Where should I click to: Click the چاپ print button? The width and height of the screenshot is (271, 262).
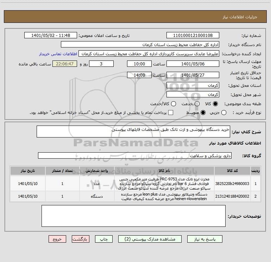[104, 239]
